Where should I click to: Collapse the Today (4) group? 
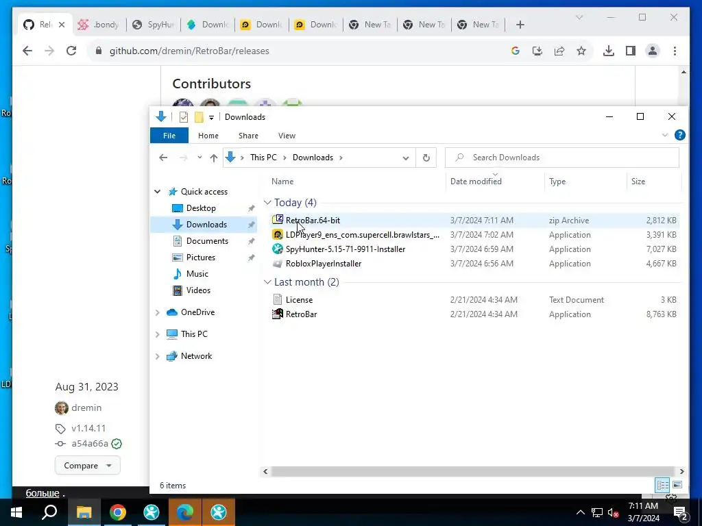(267, 203)
